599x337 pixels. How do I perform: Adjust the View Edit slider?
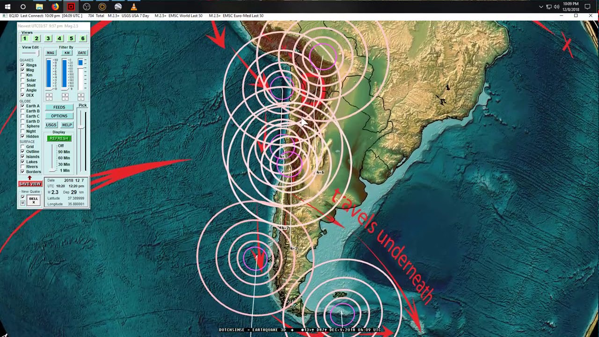[38, 53]
